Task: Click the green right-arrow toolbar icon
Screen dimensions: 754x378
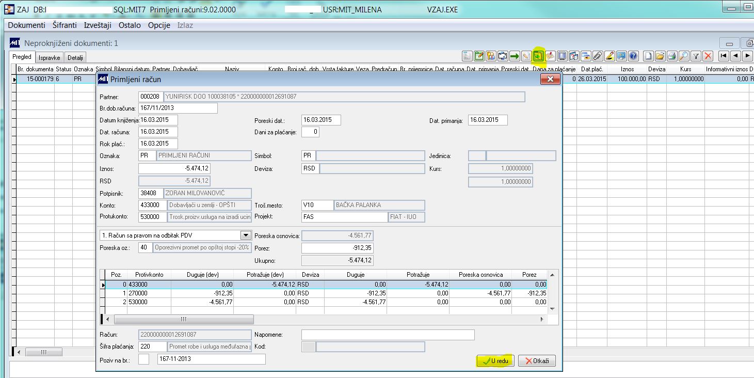Action: click(515, 56)
